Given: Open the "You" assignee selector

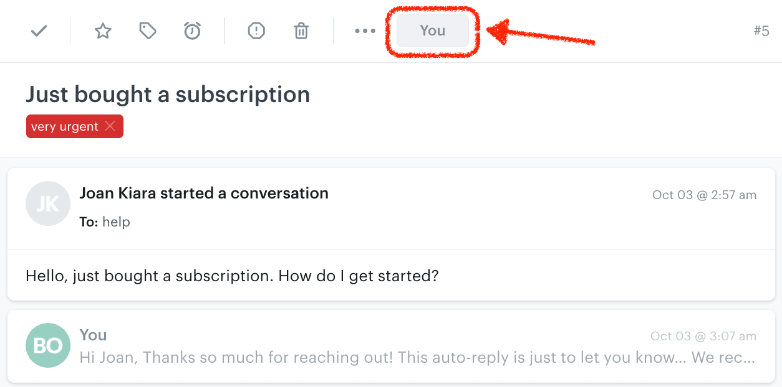Looking at the screenshot, I should 433,30.
